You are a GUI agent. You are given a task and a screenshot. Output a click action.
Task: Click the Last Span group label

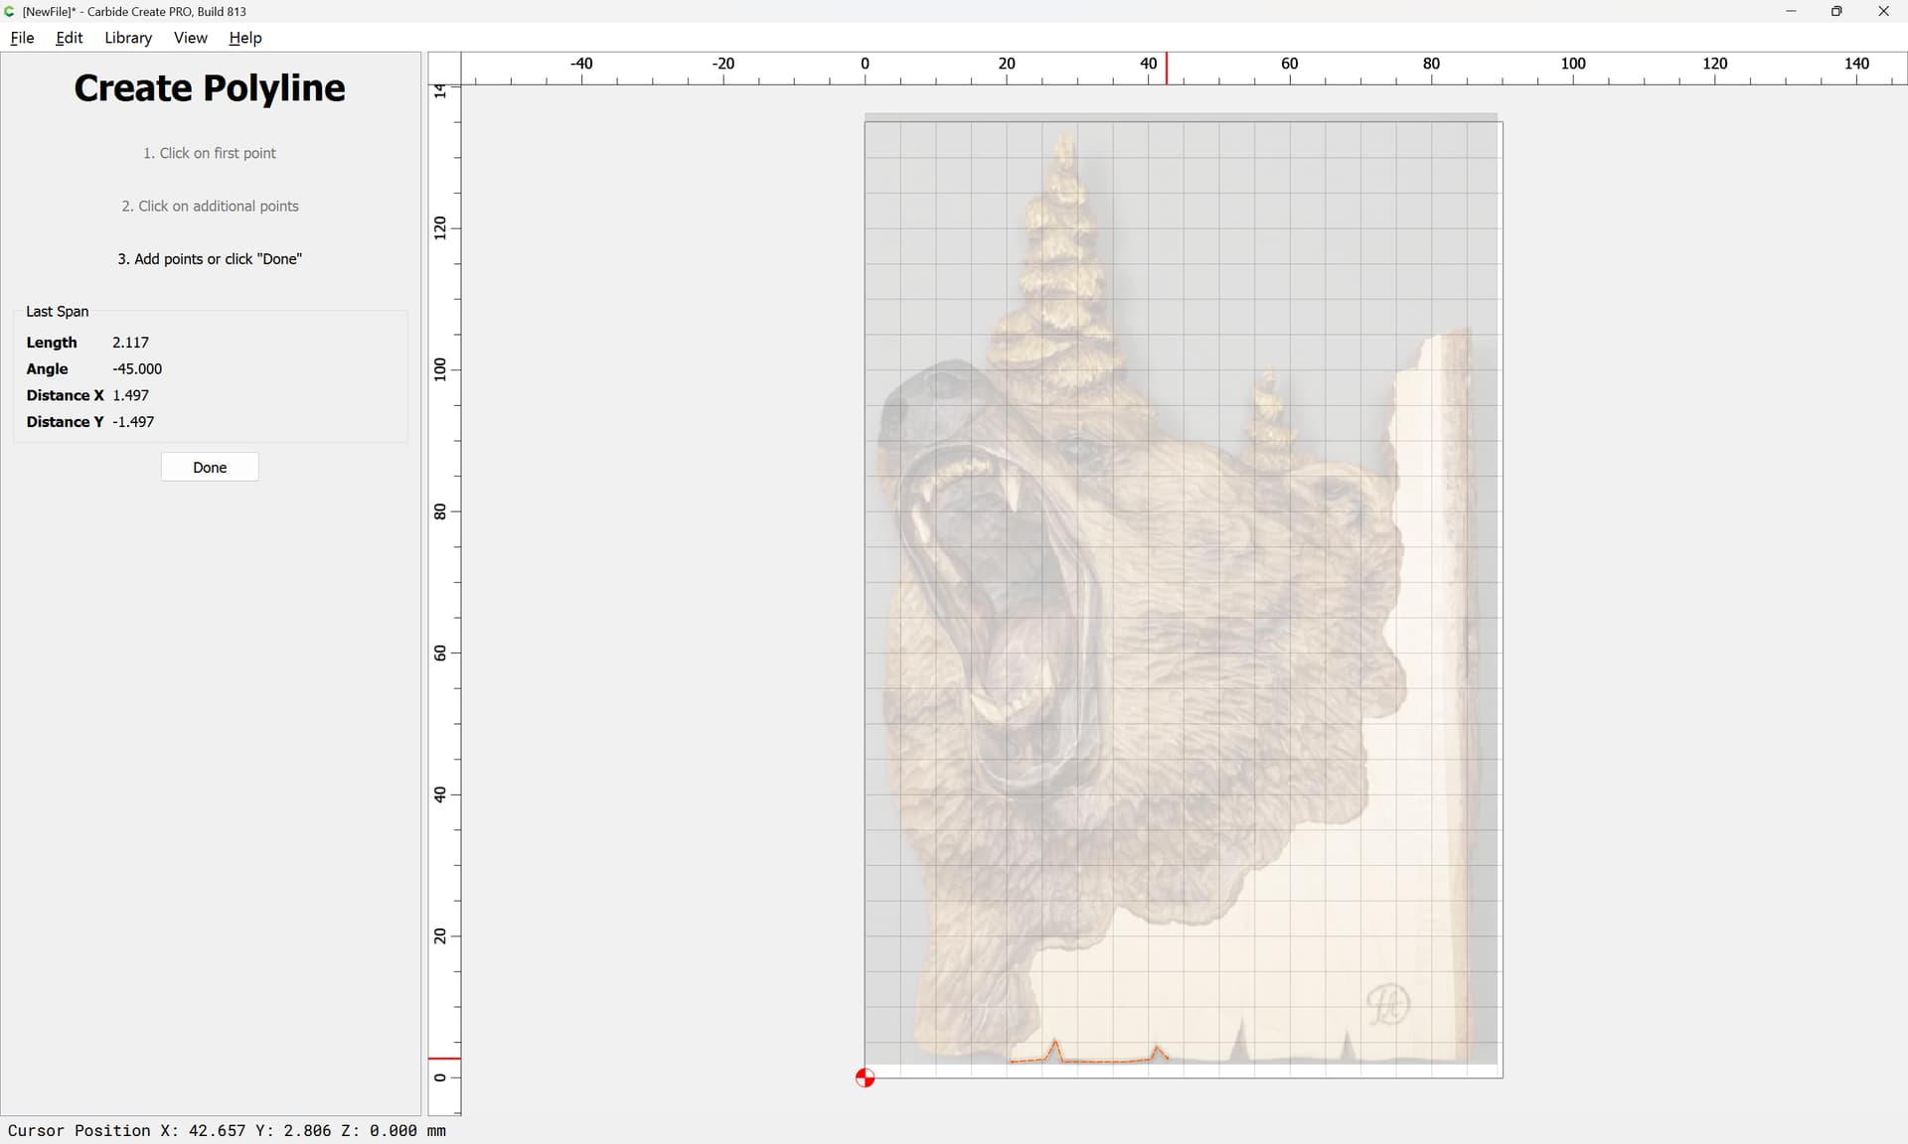click(x=57, y=311)
